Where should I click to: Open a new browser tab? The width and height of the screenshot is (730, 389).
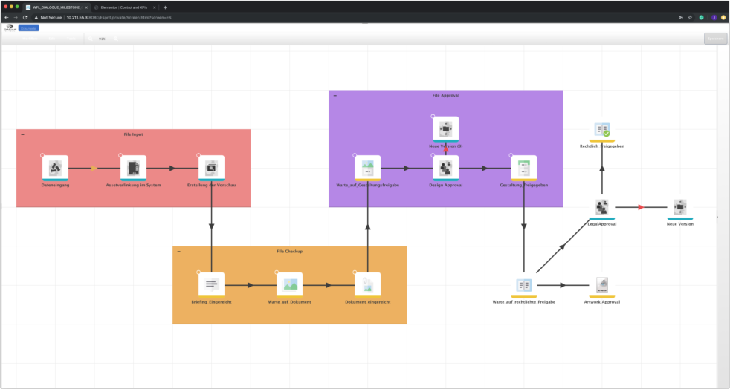tap(165, 7)
